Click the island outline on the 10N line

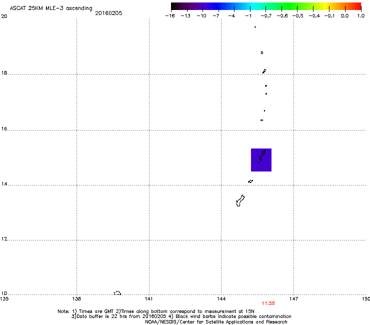point(117,293)
